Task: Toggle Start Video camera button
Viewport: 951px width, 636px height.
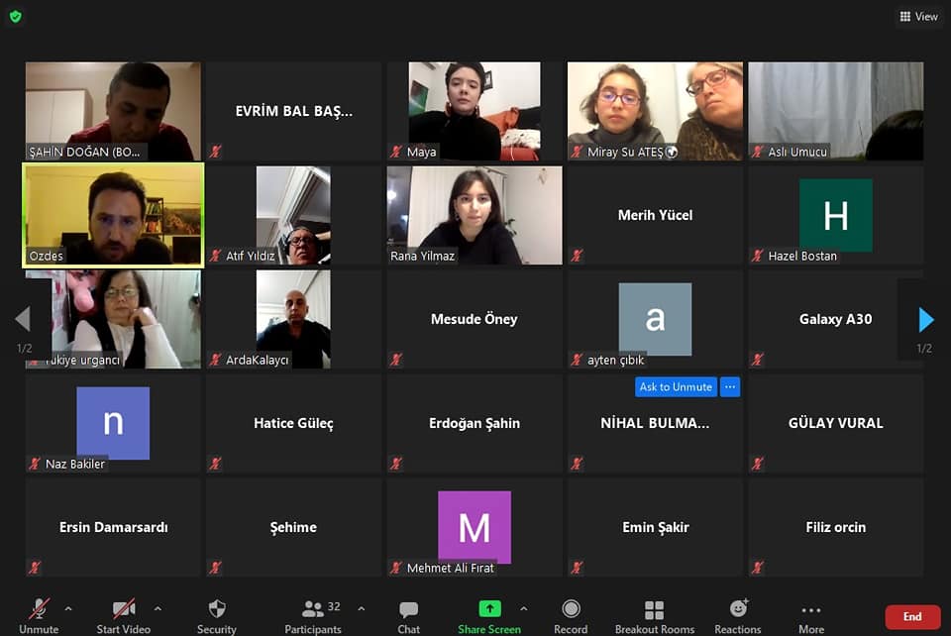Action: [x=124, y=608]
